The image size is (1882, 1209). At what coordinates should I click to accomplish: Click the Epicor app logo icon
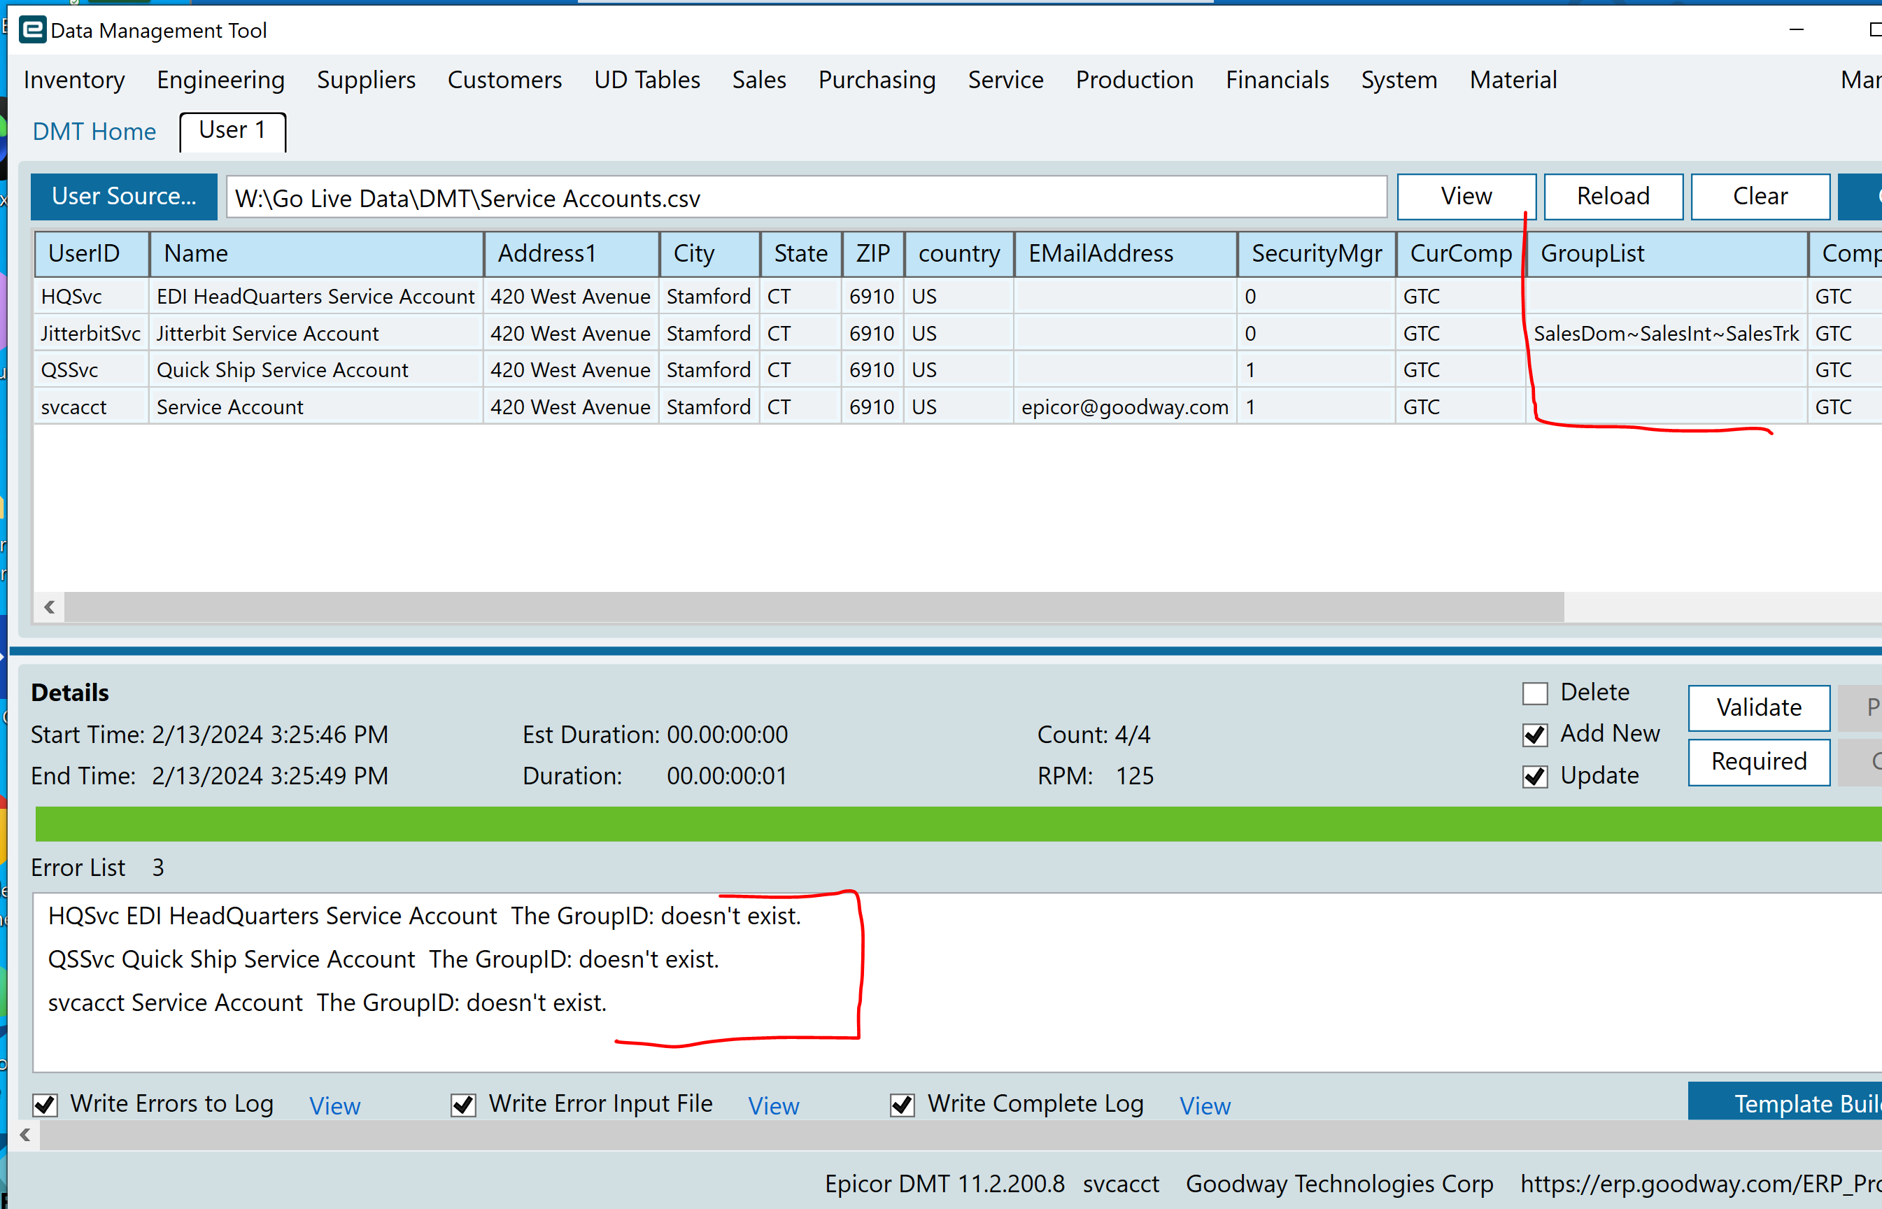point(32,30)
